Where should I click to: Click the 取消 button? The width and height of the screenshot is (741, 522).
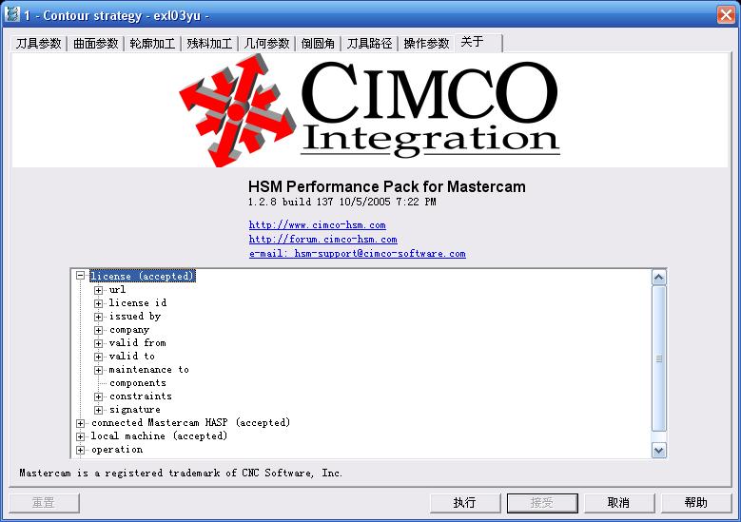(619, 503)
